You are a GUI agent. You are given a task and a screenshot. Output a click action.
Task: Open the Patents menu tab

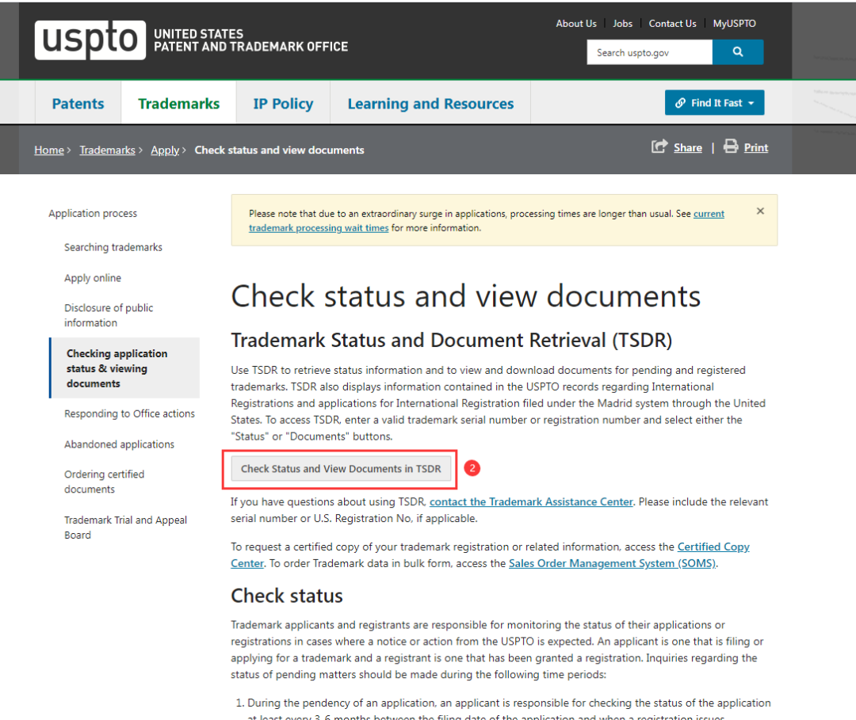tap(78, 104)
